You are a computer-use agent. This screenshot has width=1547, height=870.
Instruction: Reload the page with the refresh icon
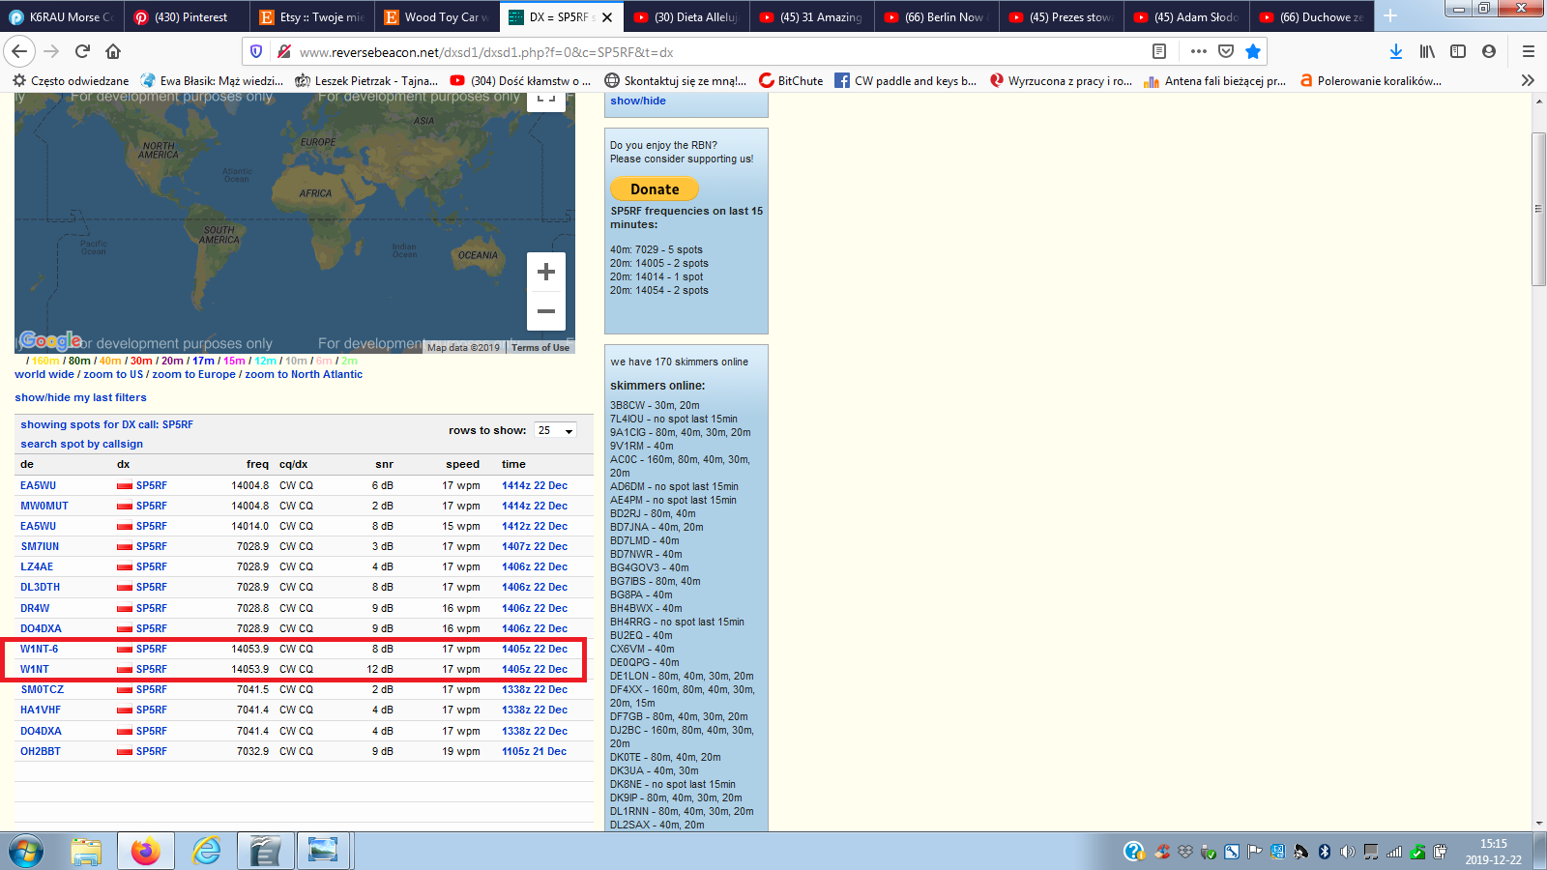tap(82, 51)
